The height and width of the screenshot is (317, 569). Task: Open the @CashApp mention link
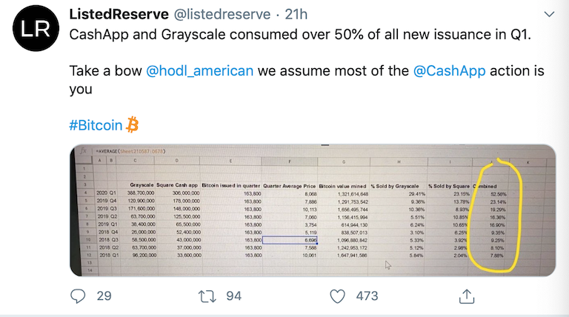[x=449, y=70]
